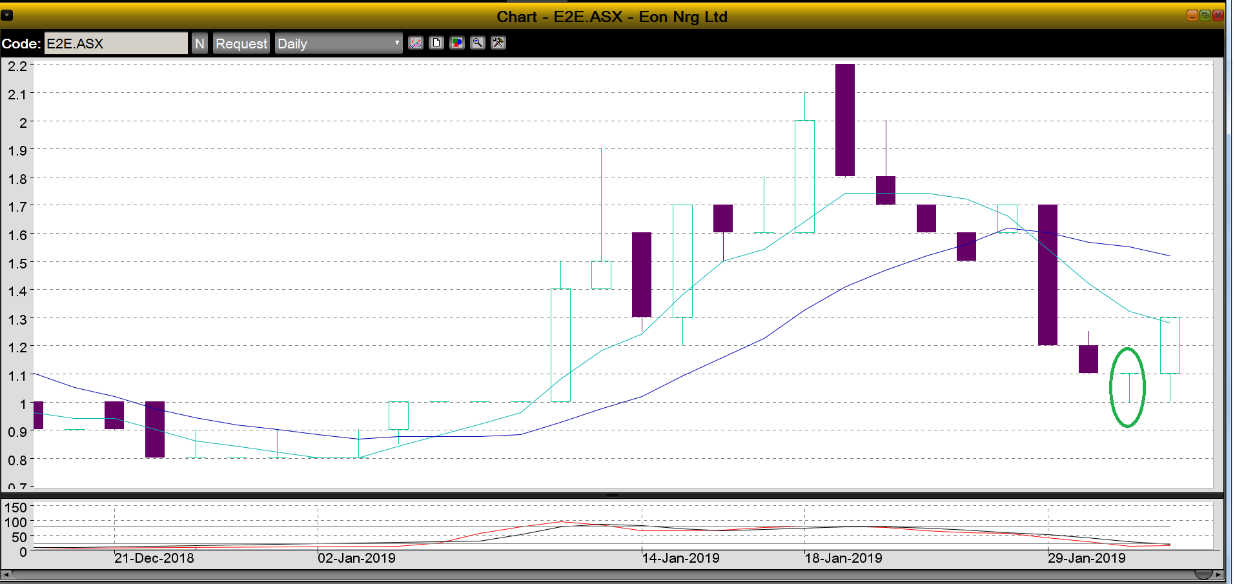Maximize the chart window

[1205, 15]
